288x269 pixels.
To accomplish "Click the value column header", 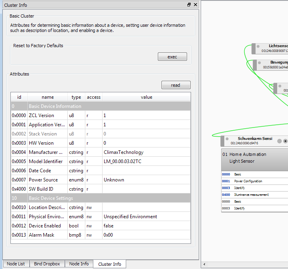I will [147, 97].
